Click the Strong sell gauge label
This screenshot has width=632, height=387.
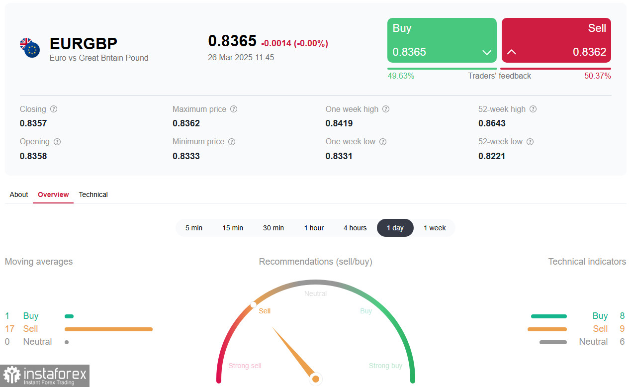245,366
